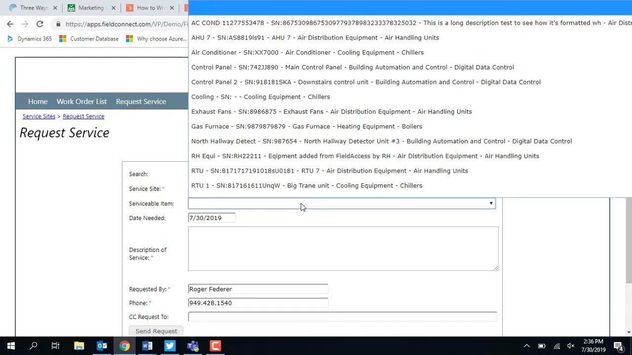Image resolution: width=632 pixels, height=355 pixels.
Task: Switch to Chrome in taskbar
Action: pos(124,346)
